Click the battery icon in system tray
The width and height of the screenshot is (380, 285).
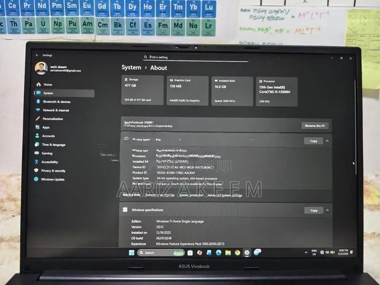(x=332, y=252)
